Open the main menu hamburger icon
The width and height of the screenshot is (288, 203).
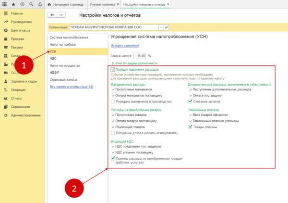[5, 4]
